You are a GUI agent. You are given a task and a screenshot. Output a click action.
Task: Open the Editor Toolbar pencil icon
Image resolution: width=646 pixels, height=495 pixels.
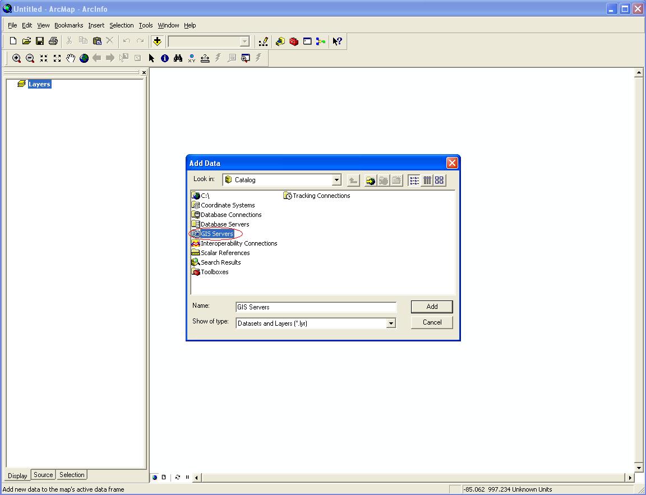(x=263, y=41)
